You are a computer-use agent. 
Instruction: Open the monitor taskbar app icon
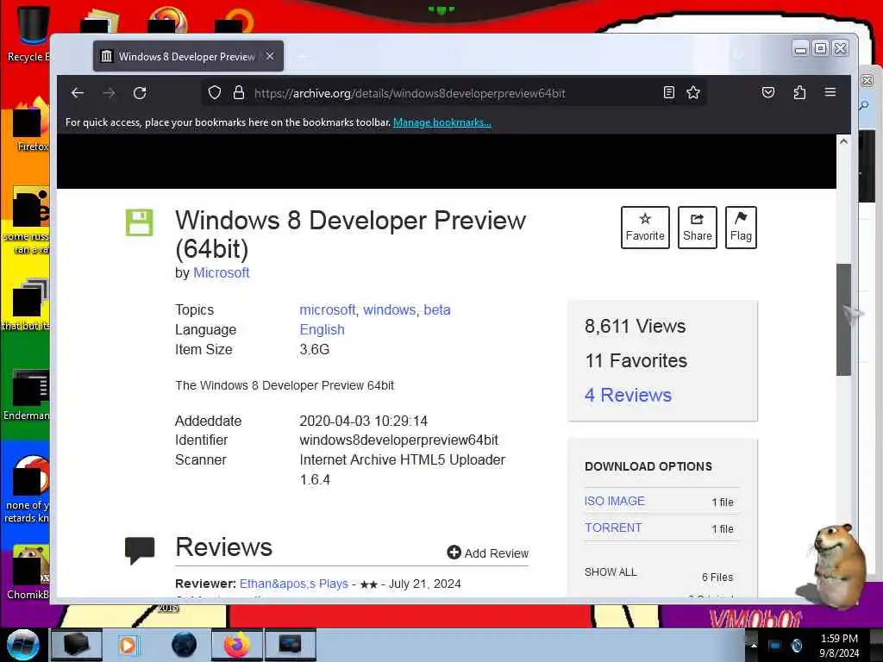[x=291, y=645]
